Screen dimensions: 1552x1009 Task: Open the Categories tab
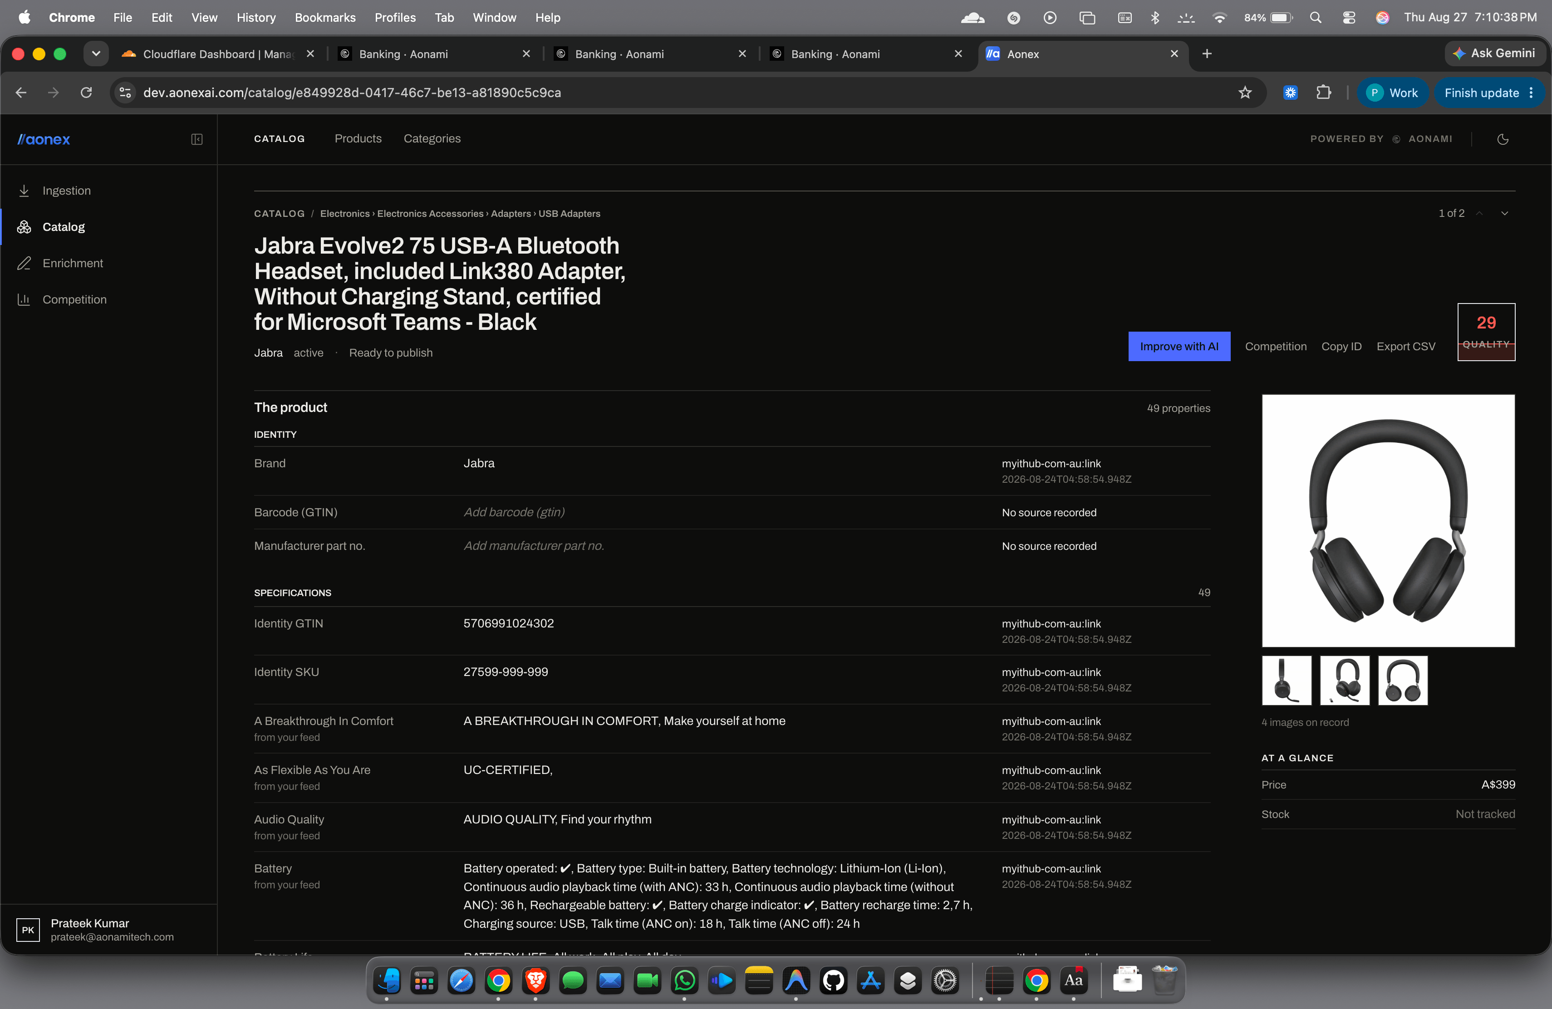click(x=432, y=138)
